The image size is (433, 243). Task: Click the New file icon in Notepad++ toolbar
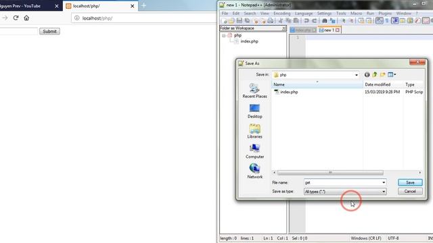[224, 21]
